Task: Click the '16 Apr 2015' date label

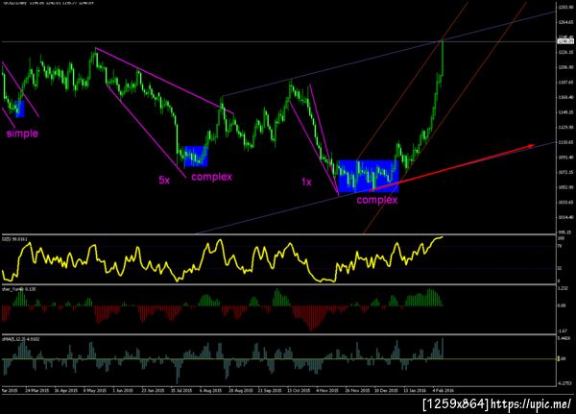Action: (65, 391)
